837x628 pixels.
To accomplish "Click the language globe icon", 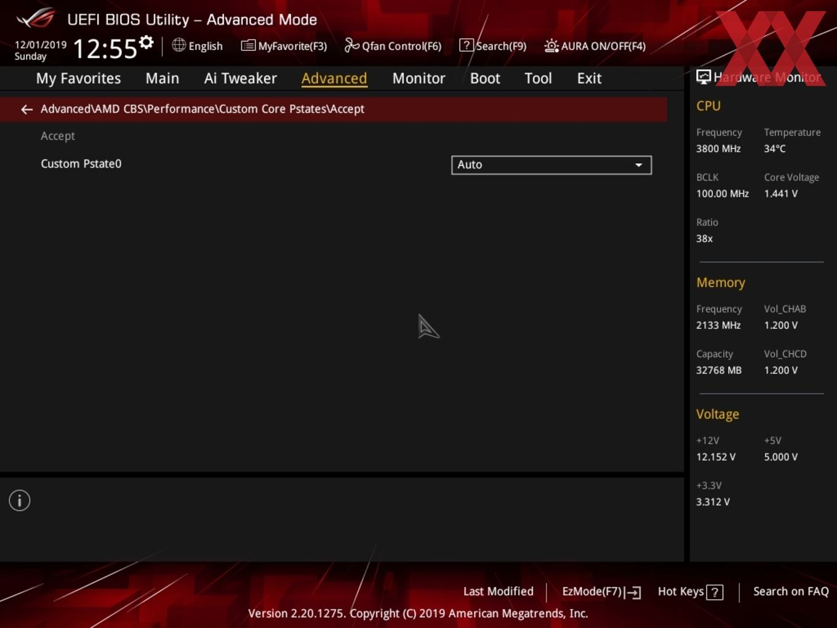I will coord(178,45).
